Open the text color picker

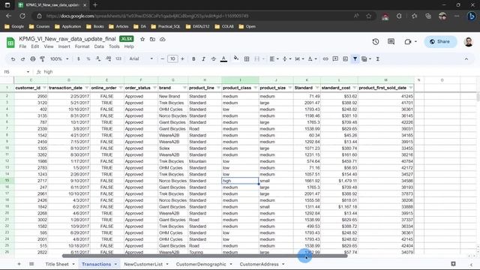point(223,58)
